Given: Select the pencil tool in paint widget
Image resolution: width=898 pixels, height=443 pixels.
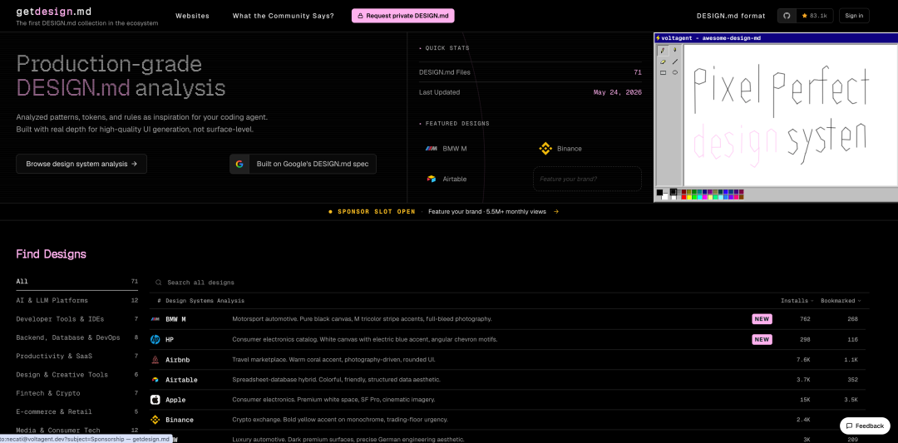Looking at the screenshot, I should [x=664, y=51].
